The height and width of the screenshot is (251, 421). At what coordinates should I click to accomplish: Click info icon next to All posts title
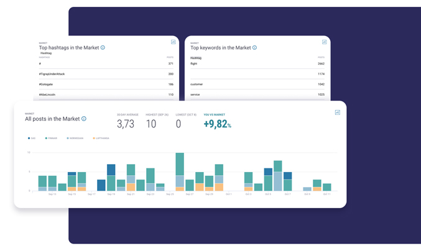(84, 119)
